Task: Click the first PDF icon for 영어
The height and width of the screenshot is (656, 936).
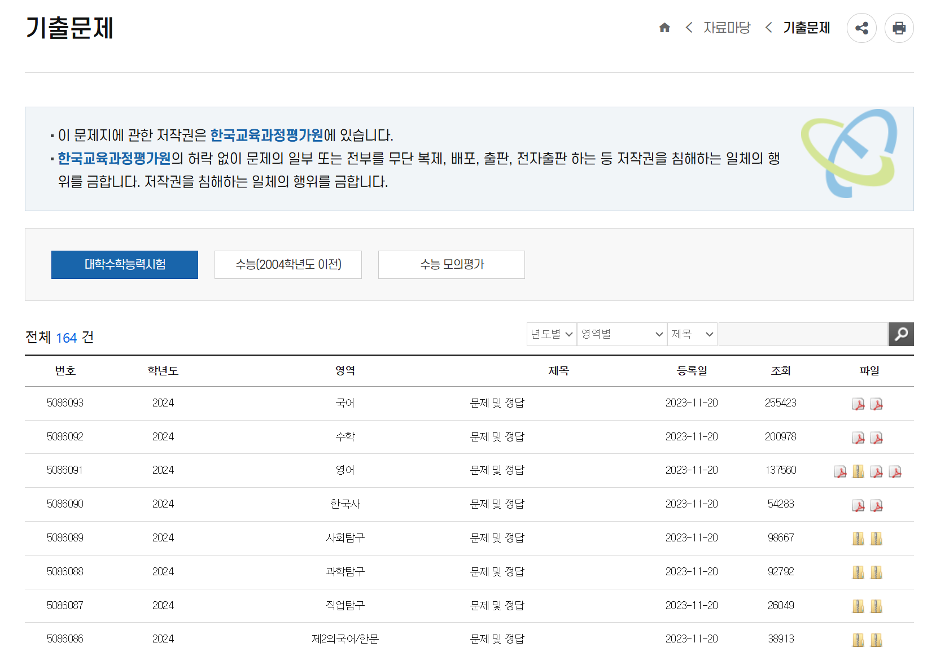Action: [839, 471]
